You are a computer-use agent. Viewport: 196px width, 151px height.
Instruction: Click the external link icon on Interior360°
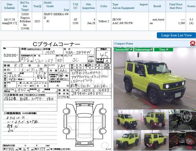pyautogui.click(x=131, y=49)
